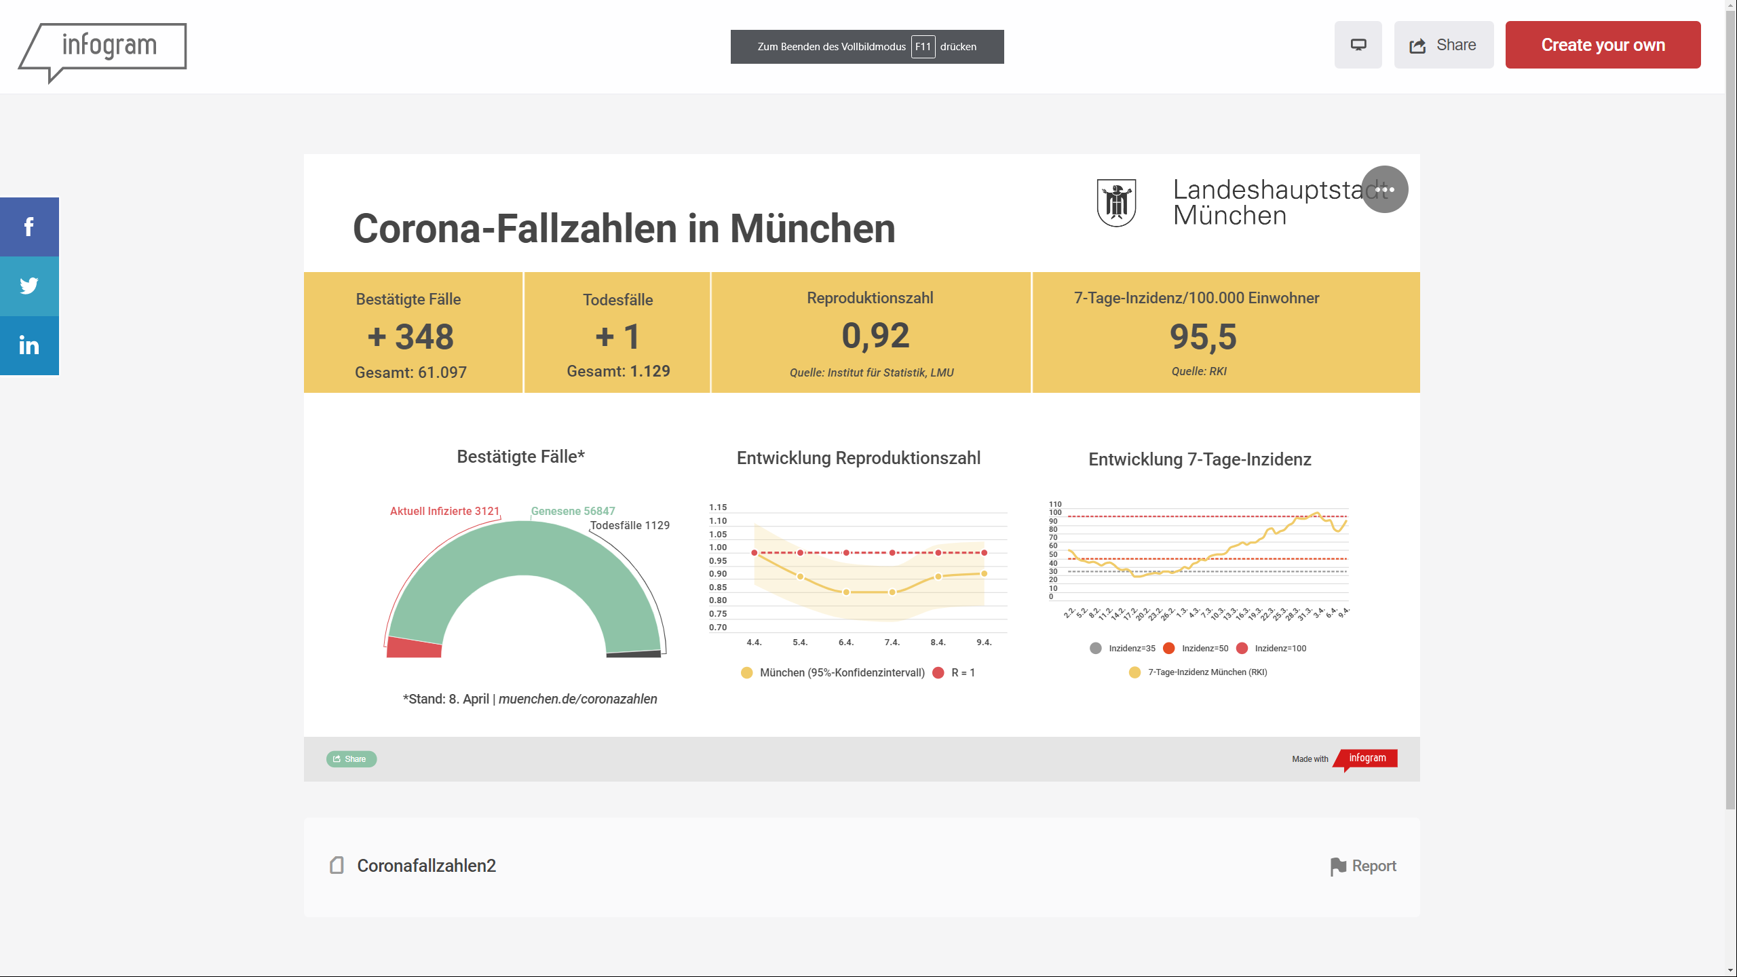Click the small green Share button
The width and height of the screenshot is (1737, 977).
[351, 759]
